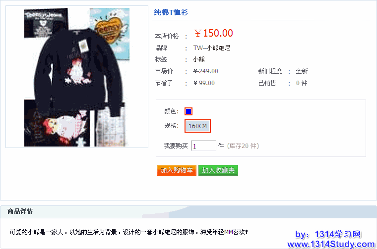Select the blue color swatch
This screenshot has width=377, height=249.
[x=188, y=111]
